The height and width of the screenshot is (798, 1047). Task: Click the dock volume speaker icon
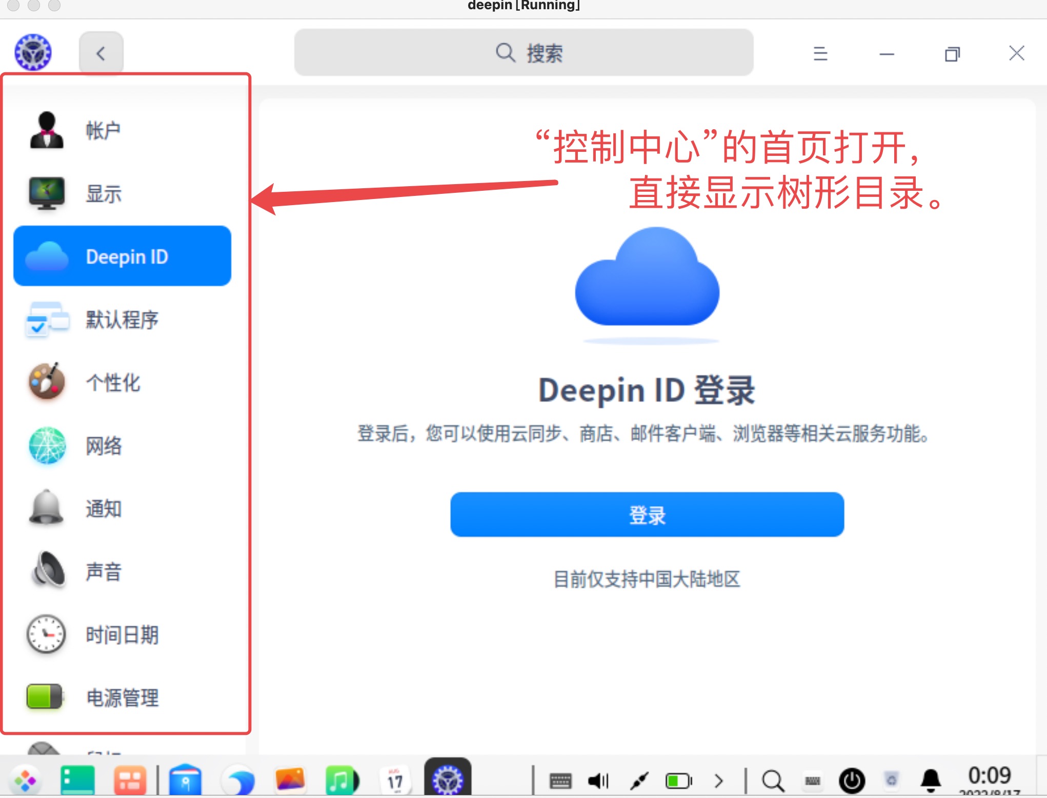[598, 781]
